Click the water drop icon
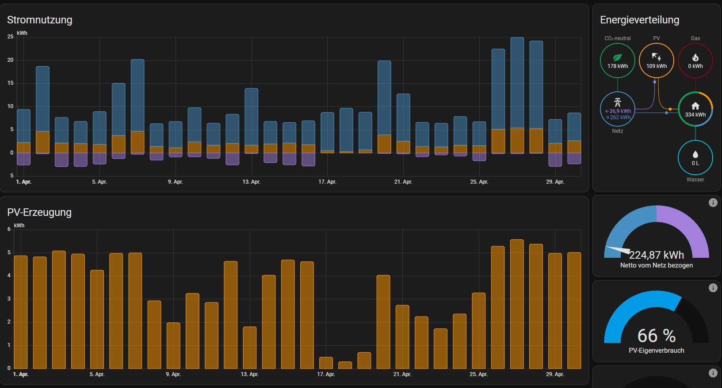 pos(695,154)
